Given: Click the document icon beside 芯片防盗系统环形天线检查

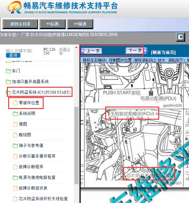Looking at the screenshot, I should point(15,199).
